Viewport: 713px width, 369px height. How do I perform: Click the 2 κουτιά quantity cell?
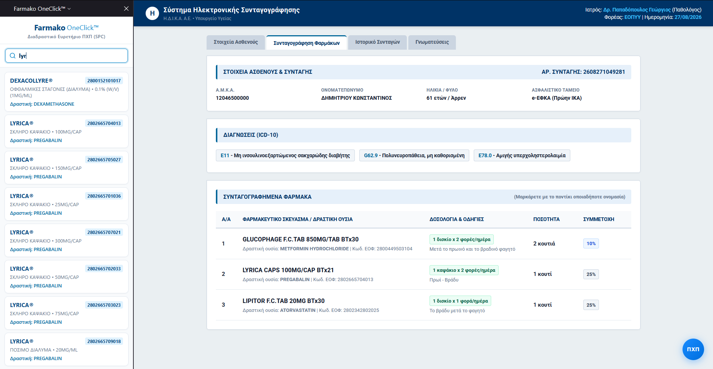544,244
